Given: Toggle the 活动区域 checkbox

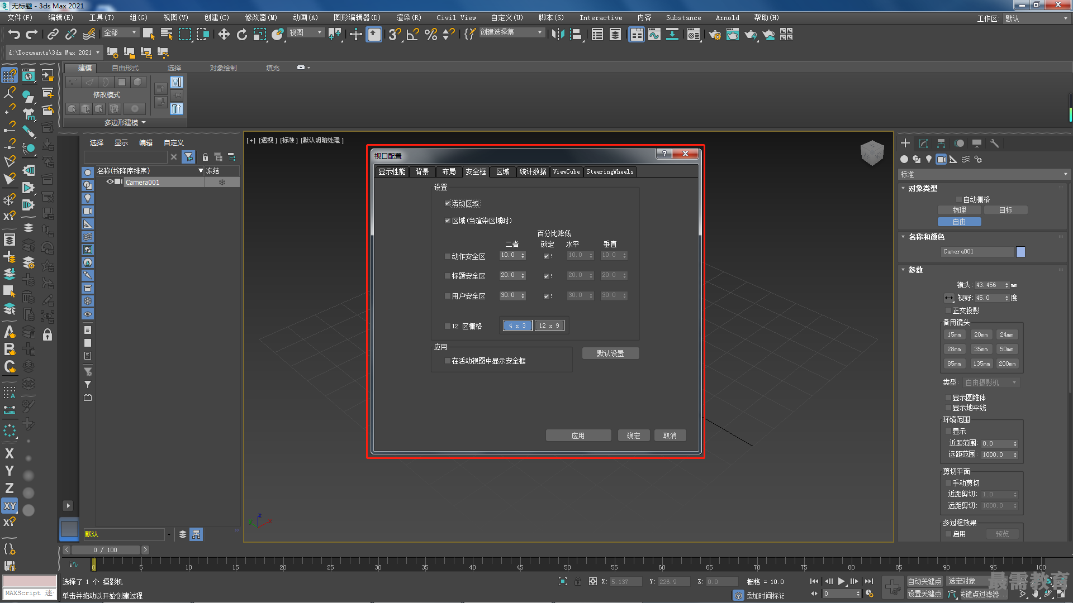Looking at the screenshot, I should click(x=448, y=203).
